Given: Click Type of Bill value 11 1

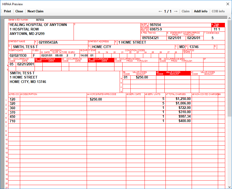Looking at the screenshot, I should pyautogui.click(x=217, y=29).
